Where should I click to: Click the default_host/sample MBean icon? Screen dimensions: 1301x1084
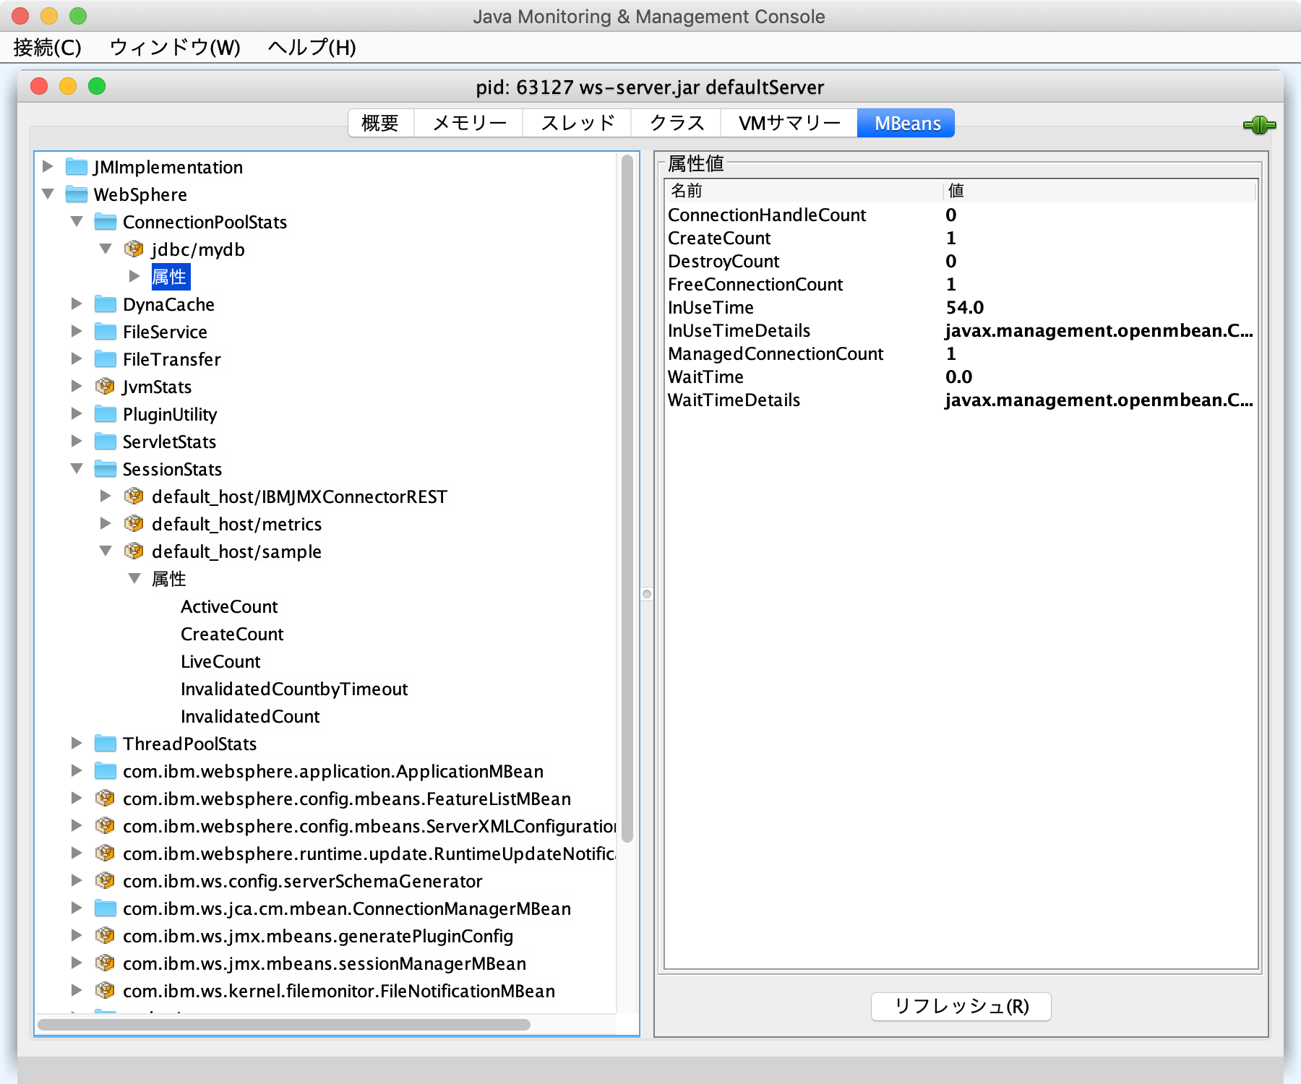click(x=134, y=551)
